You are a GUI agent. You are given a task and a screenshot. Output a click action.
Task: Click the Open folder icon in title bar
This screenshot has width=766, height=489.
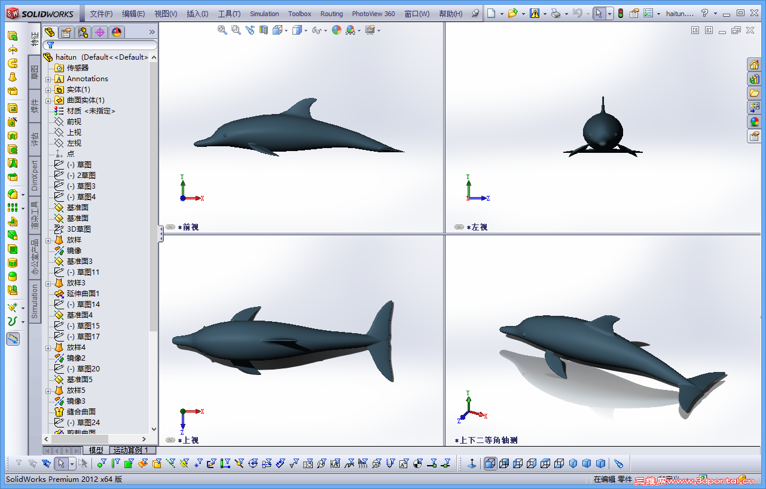click(x=512, y=13)
